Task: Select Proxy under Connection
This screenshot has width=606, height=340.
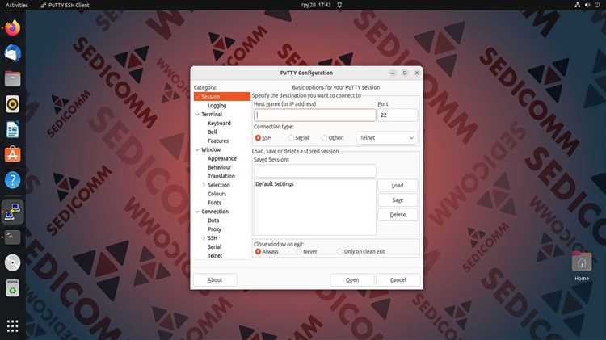Action: click(x=214, y=229)
